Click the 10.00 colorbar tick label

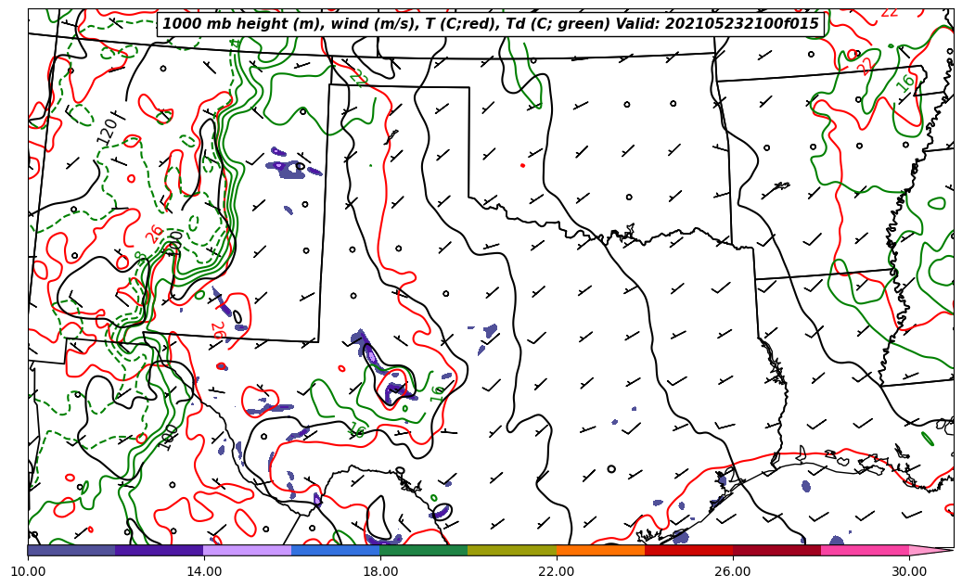[x=28, y=571]
